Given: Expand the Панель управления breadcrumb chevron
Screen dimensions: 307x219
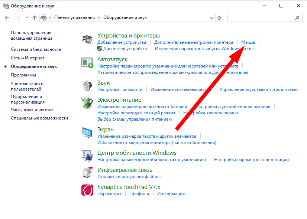Looking at the screenshot, I should coord(99,18).
